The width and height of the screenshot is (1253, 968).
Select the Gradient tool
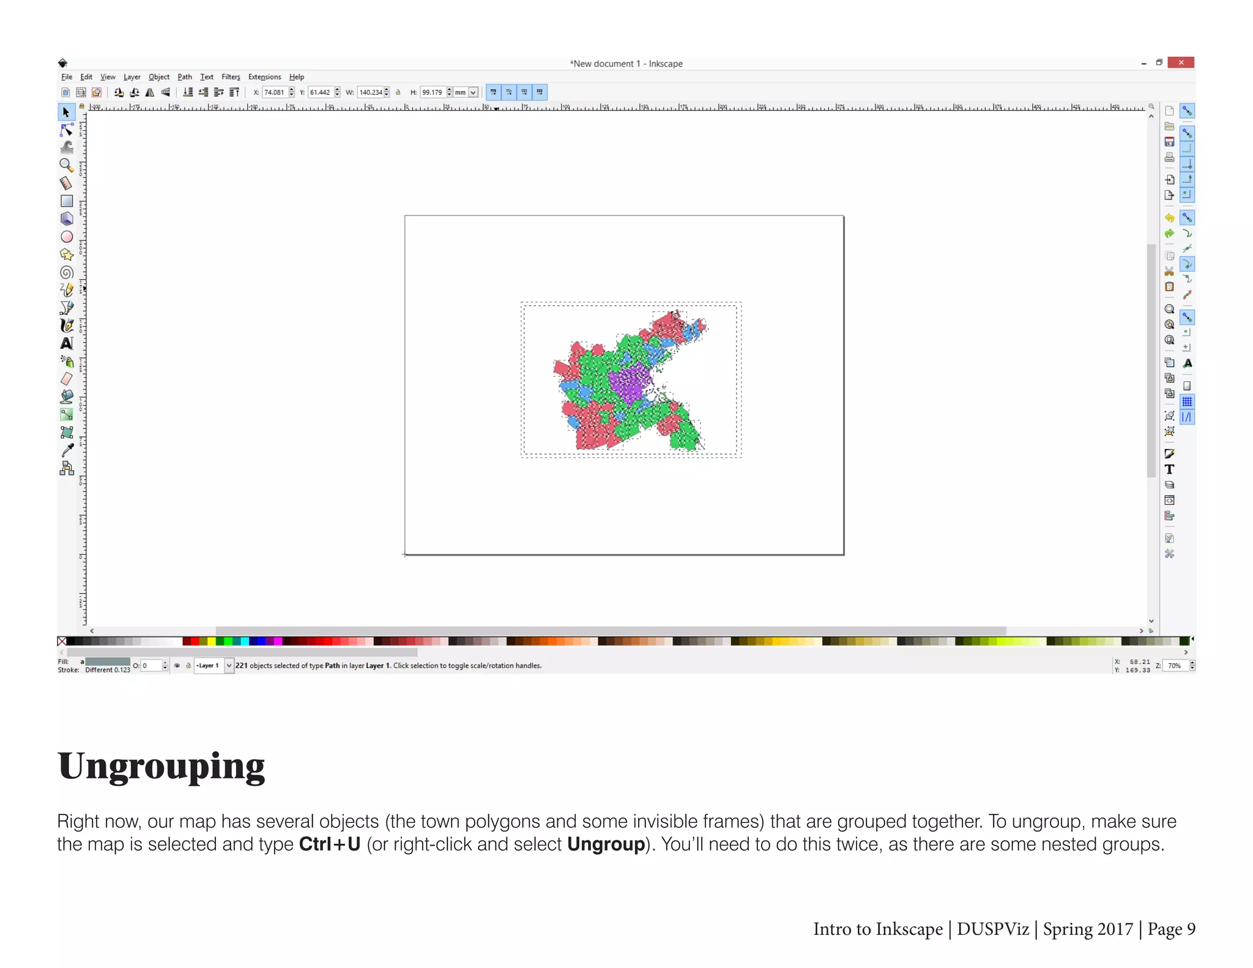(x=66, y=414)
